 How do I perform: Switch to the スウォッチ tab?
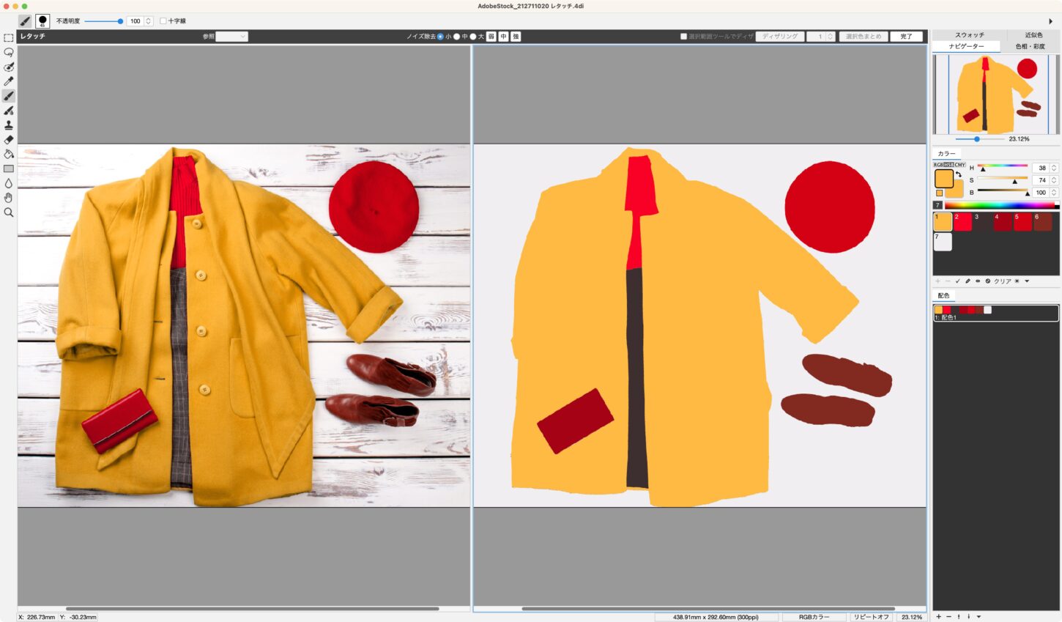click(x=969, y=35)
